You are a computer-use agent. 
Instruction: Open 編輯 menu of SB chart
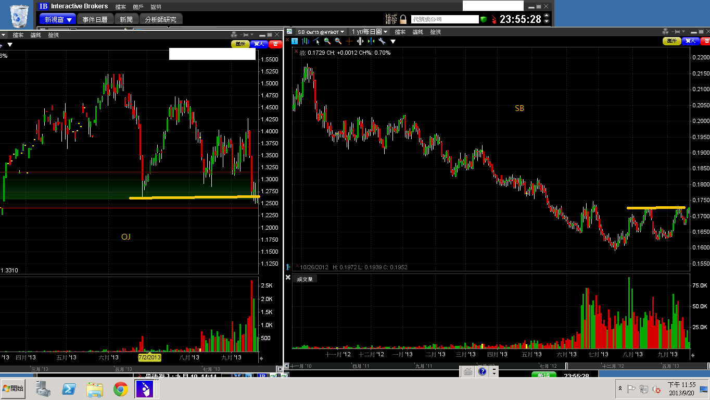418,32
